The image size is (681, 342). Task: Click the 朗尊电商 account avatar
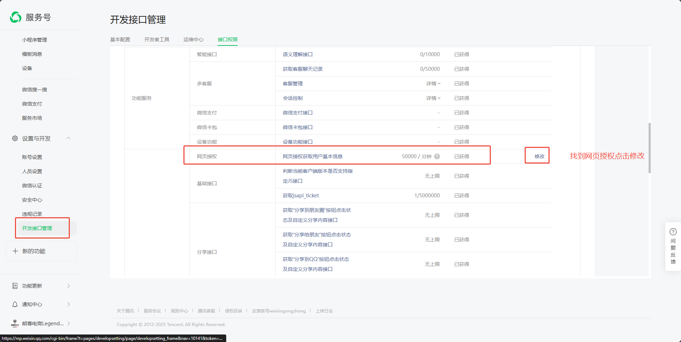point(15,323)
